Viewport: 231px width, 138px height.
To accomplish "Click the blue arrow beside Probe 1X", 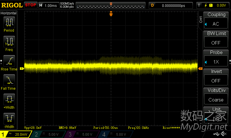I will (206, 62).
